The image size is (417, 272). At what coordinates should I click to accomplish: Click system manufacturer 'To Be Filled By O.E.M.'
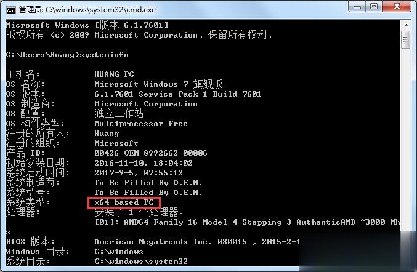(148, 183)
